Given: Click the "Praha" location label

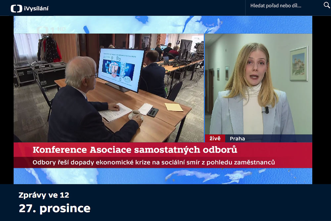Looking at the screenshot, I should coord(237,138).
